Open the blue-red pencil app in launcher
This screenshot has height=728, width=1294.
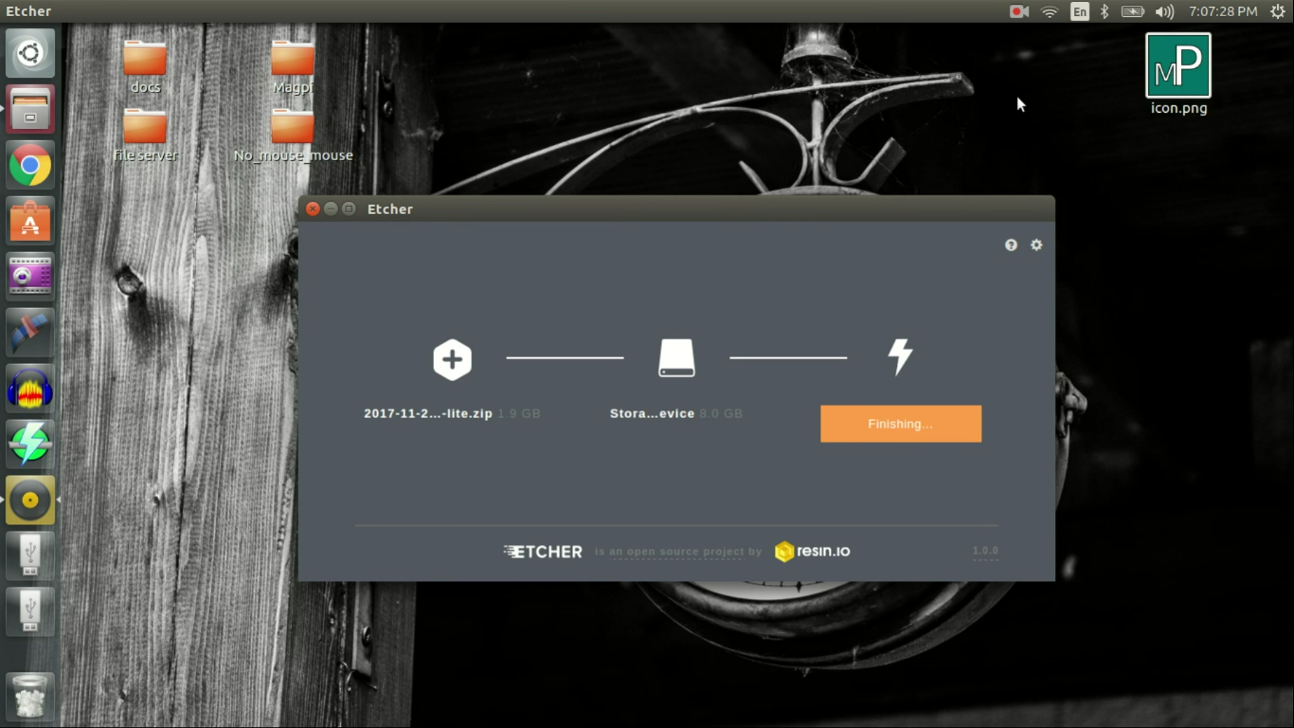coord(30,333)
